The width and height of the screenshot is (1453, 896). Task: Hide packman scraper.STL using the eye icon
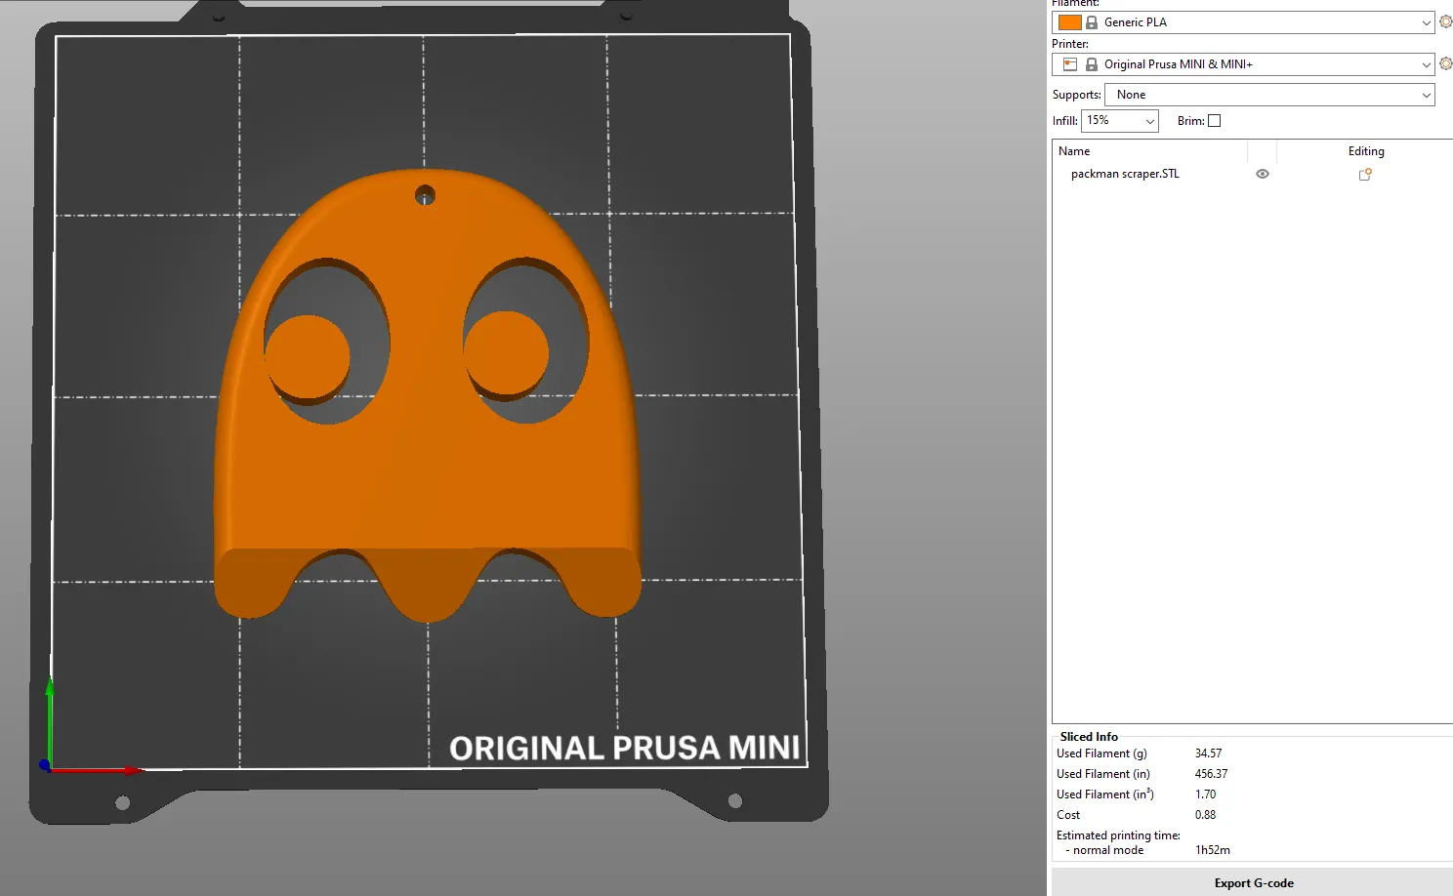coord(1262,174)
